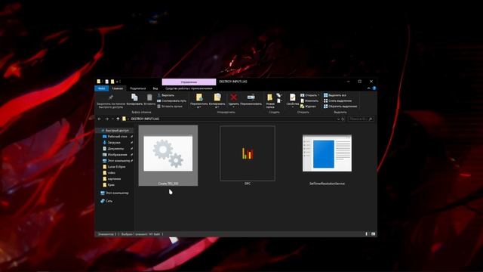483x272 pixels.
Task: Open the картинки folder in sidebar
Action: tap(114, 179)
